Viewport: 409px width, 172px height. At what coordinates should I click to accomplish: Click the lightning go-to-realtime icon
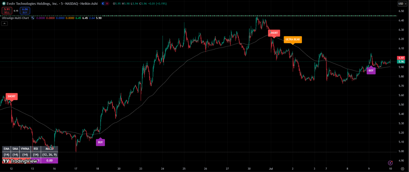click(391, 163)
